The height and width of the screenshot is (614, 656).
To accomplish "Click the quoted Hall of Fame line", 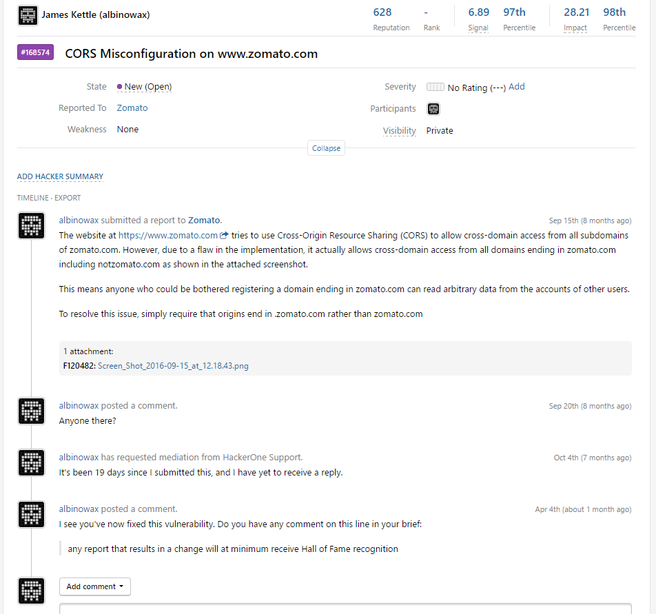I will point(233,549).
